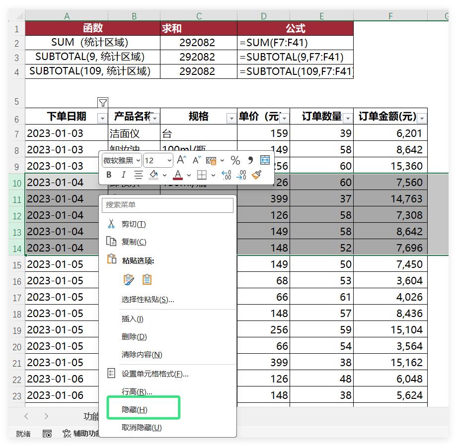457x446 pixels.
Task: Choose 剪切(T) from context menu
Action: [x=167, y=224]
